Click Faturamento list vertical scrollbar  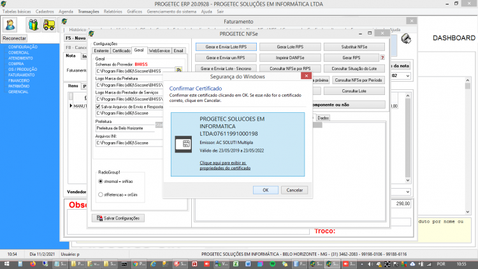click(x=408, y=138)
